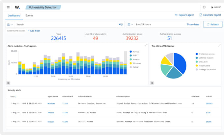224x135 pixels.
Task: Open the wazuh user avatar menu
Action: 211,7
